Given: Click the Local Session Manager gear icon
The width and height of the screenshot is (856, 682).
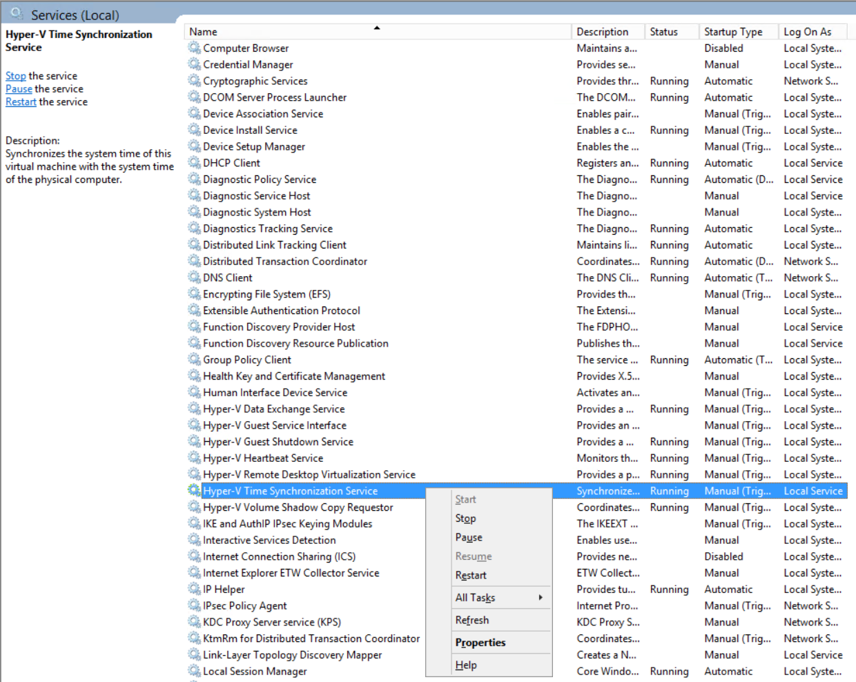Looking at the screenshot, I should [x=194, y=670].
